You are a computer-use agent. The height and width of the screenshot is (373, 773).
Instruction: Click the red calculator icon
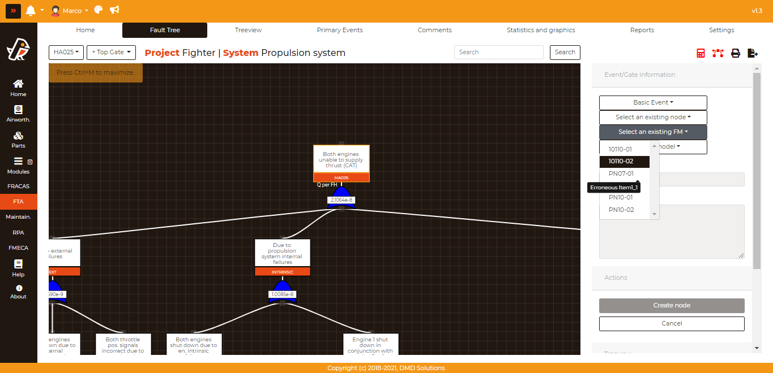point(701,53)
